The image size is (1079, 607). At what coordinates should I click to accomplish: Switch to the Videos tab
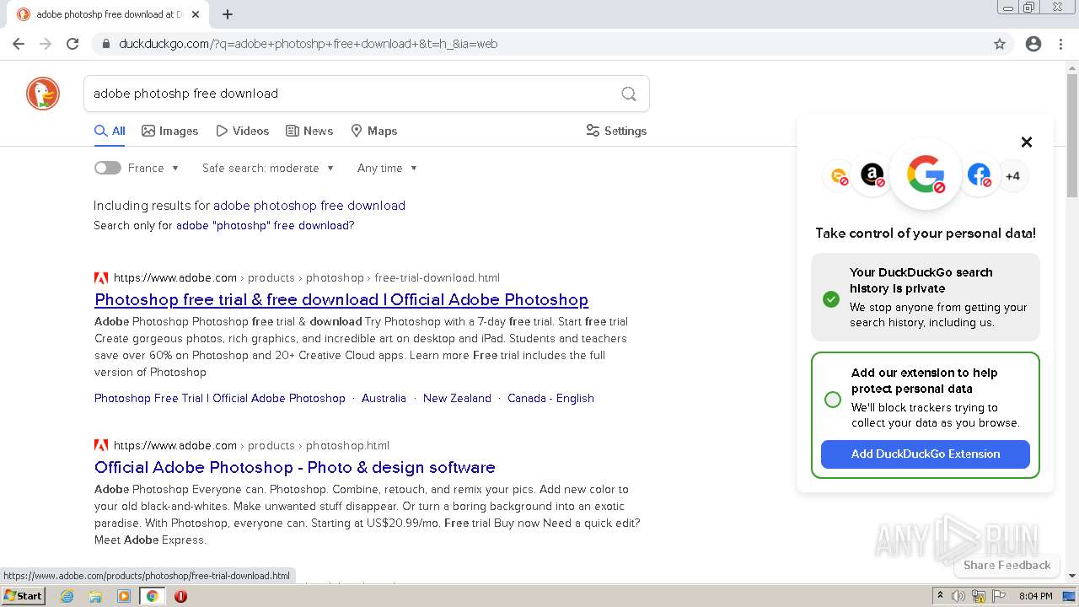tap(243, 131)
